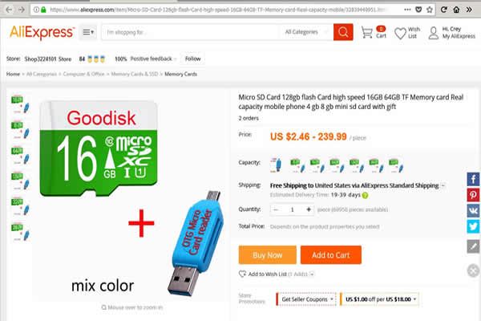Expand the US $1.00 off promotion dropdown
The height and width of the screenshot is (321, 481).
click(379, 299)
